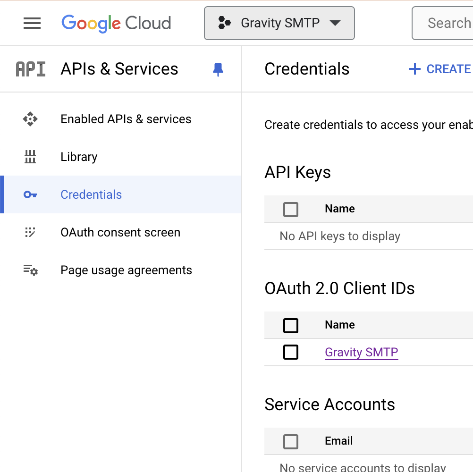Click the Page usage agreements icon
The width and height of the screenshot is (473, 472).
click(x=30, y=270)
